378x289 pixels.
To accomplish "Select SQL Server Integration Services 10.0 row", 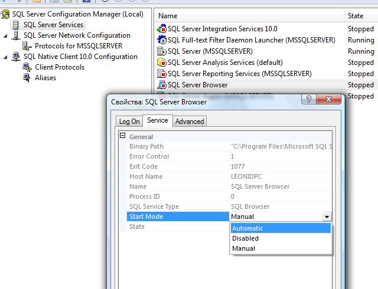I will tap(222, 29).
